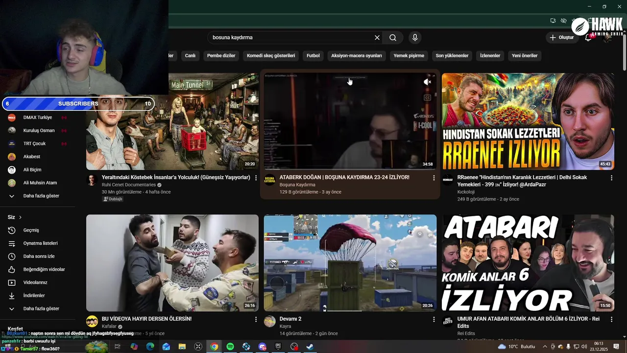Open Steam from the taskbar
This screenshot has width=627, height=353.
(310, 347)
